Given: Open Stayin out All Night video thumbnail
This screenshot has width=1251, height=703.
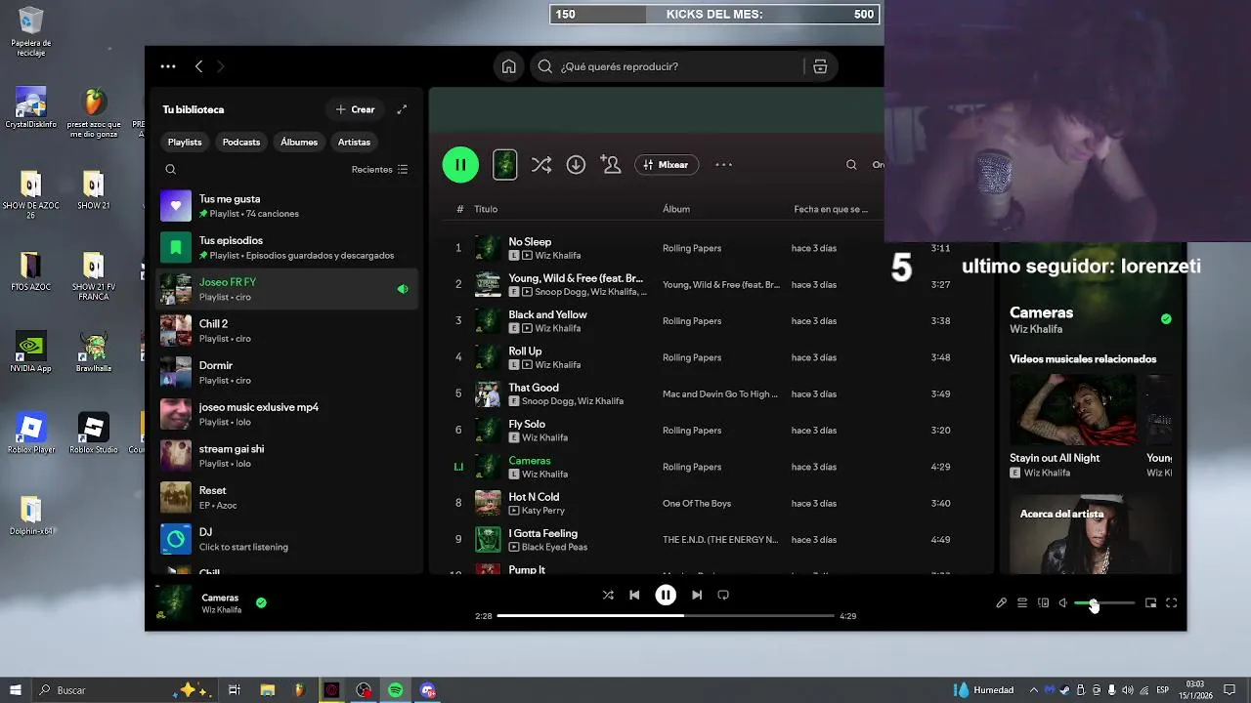Looking at the screenshot, I should tap(1073, 410).
